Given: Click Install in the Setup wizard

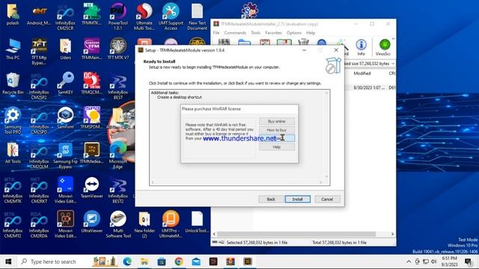Looking at the screenshot, I should (x=298, y=200).
